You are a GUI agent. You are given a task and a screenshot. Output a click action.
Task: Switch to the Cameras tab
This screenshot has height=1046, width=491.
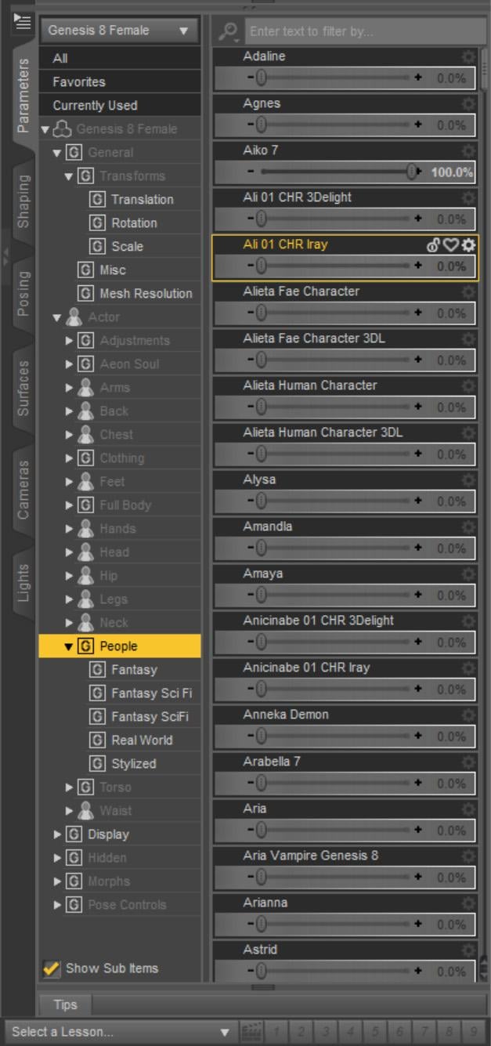[23, 490]
